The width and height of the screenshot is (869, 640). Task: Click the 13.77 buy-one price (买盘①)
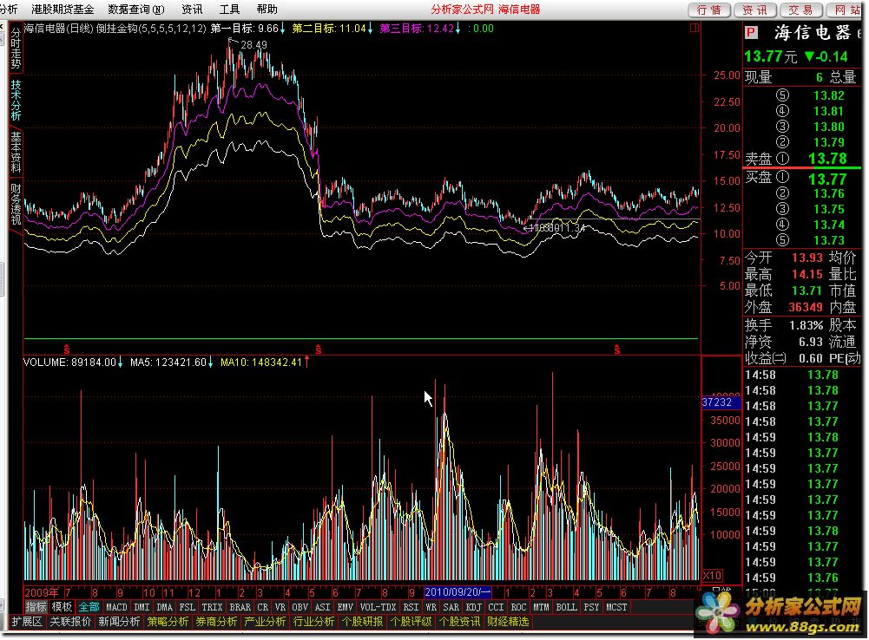pyautogui.click(x=827, y=179)
